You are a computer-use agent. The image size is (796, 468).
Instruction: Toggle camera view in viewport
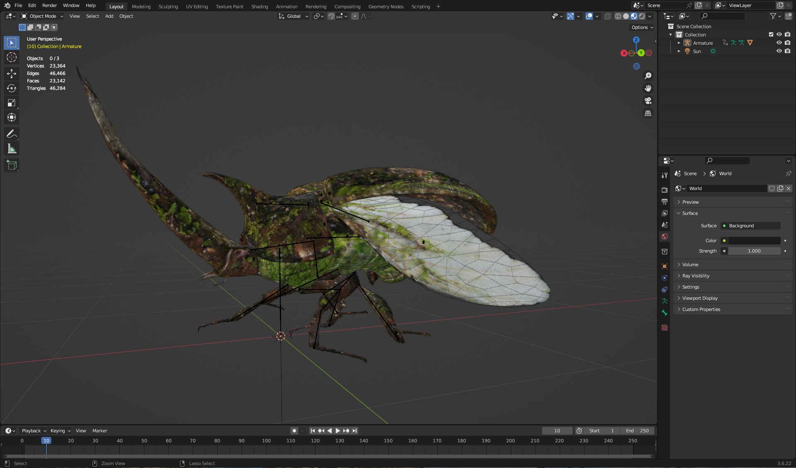point(648,101)
